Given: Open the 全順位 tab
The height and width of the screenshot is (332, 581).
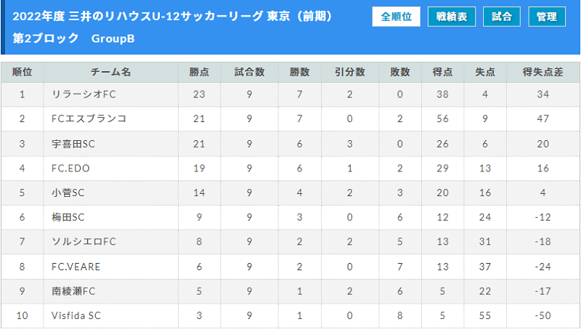Looking at the screenshot, I should 396,17.
